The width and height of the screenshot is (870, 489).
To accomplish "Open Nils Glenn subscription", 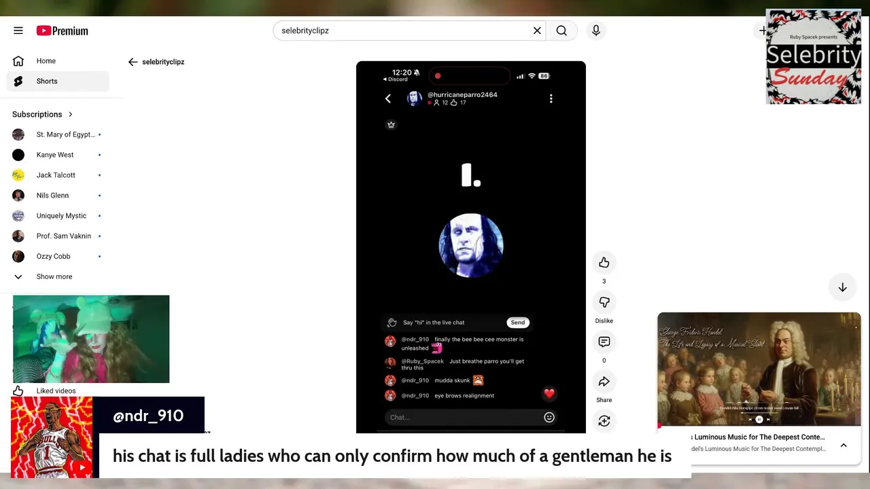I will pyautogui.click(x=58, y=196).
